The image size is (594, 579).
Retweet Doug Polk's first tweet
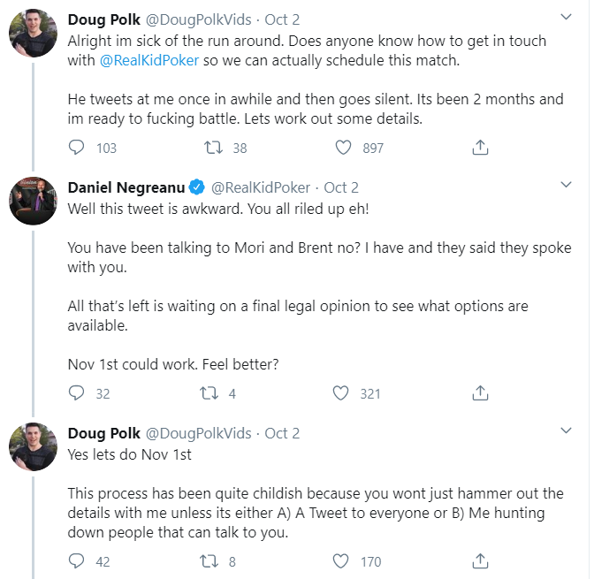(x=212, y=148)
